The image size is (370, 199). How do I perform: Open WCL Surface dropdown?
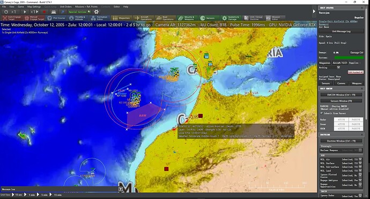pyautogui.click(x=360, y=163)
